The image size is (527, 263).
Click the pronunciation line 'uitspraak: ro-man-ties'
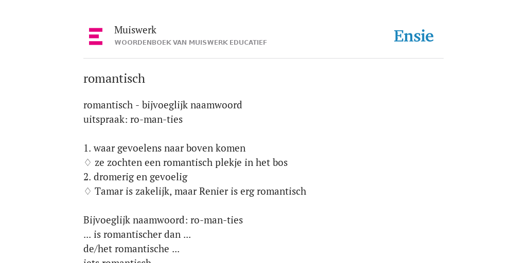(133, 119)
